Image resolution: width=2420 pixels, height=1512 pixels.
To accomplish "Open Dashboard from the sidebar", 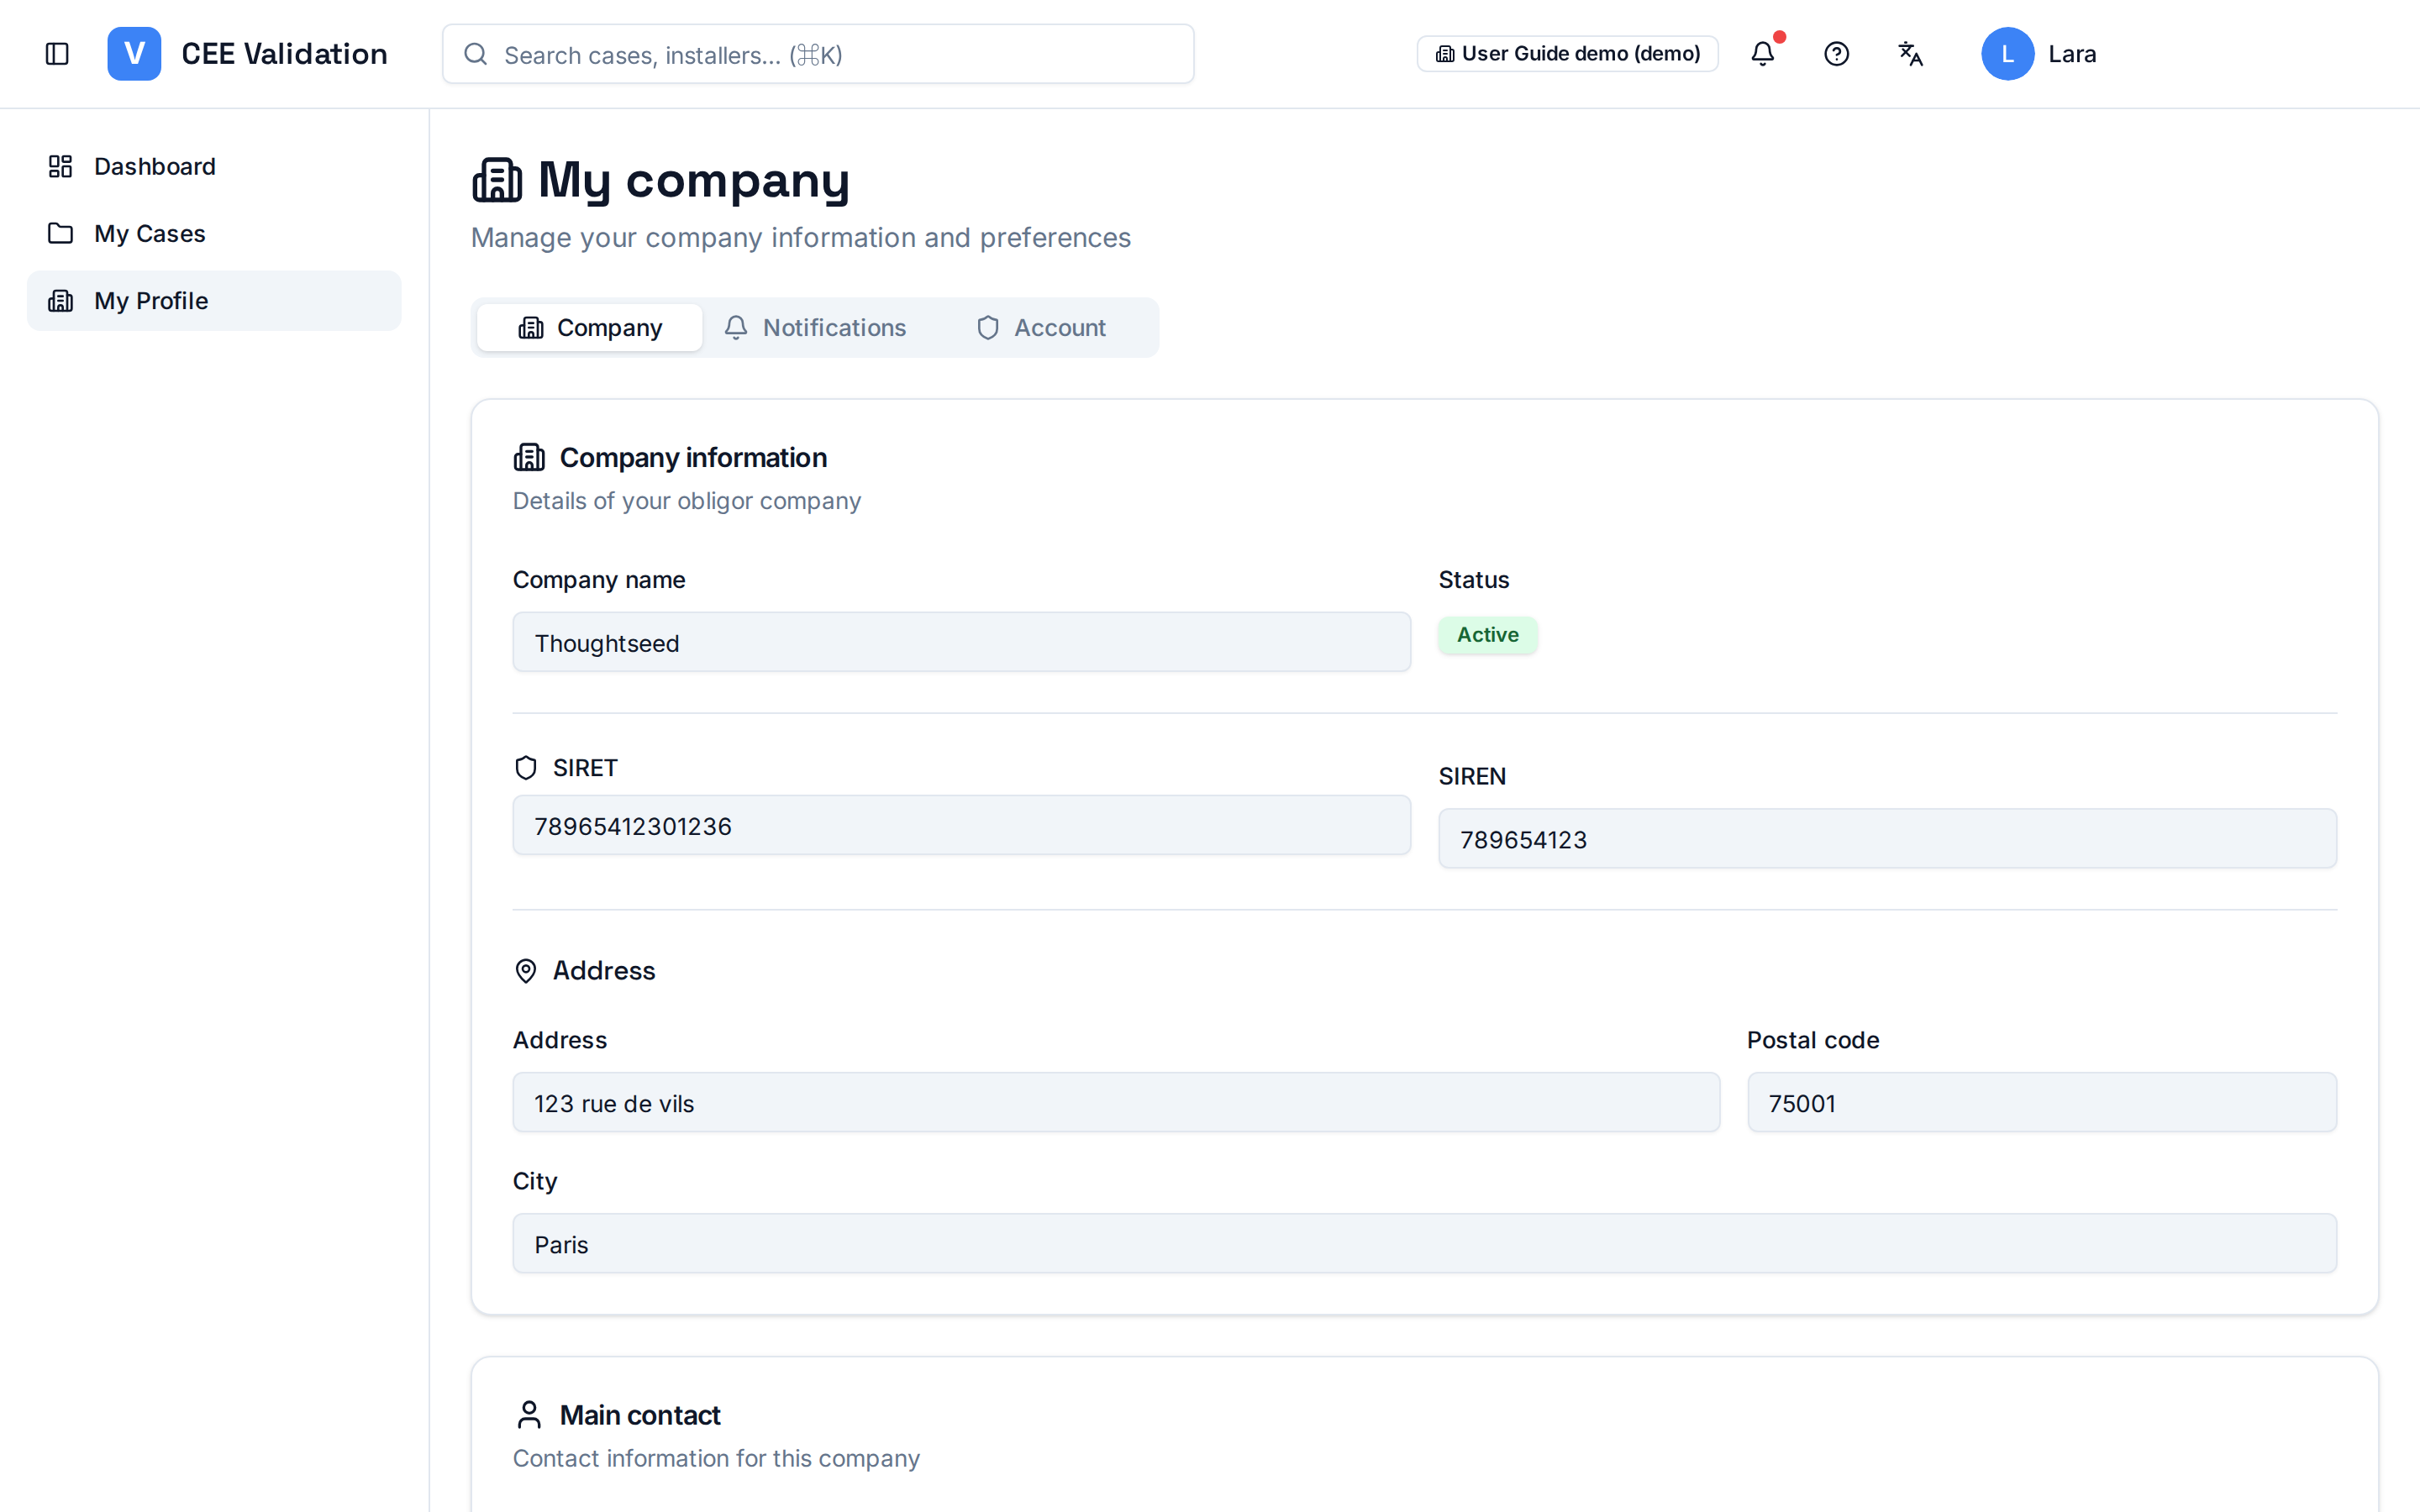I will 214,166.
